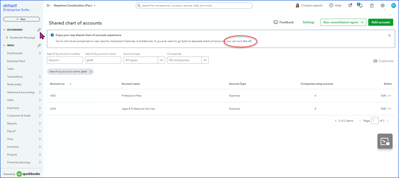Open Run consolidated report dropdown

(x=343, y=22)
